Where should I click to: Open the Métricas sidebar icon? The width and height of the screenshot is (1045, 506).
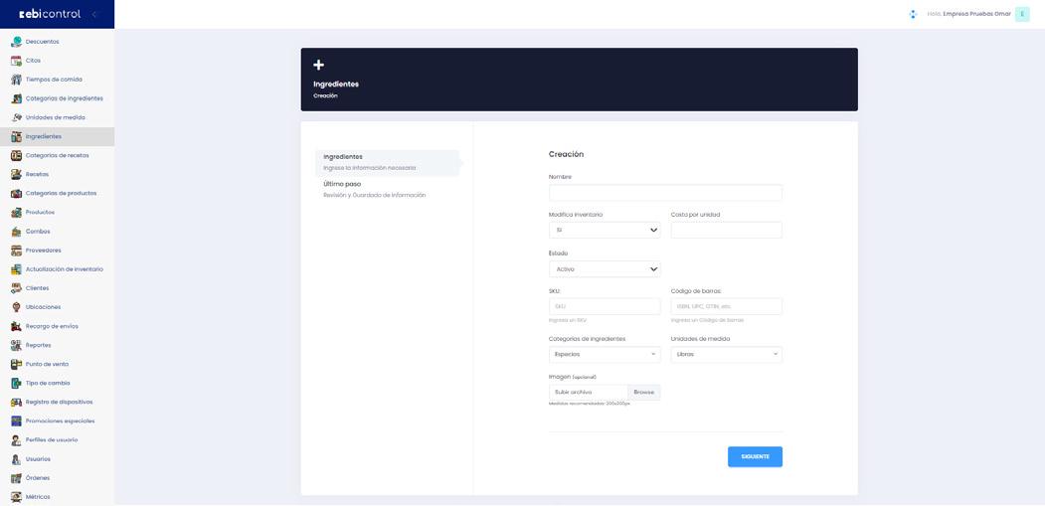17,497
